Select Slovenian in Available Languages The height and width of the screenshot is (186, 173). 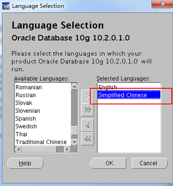[x=43, y=111]
